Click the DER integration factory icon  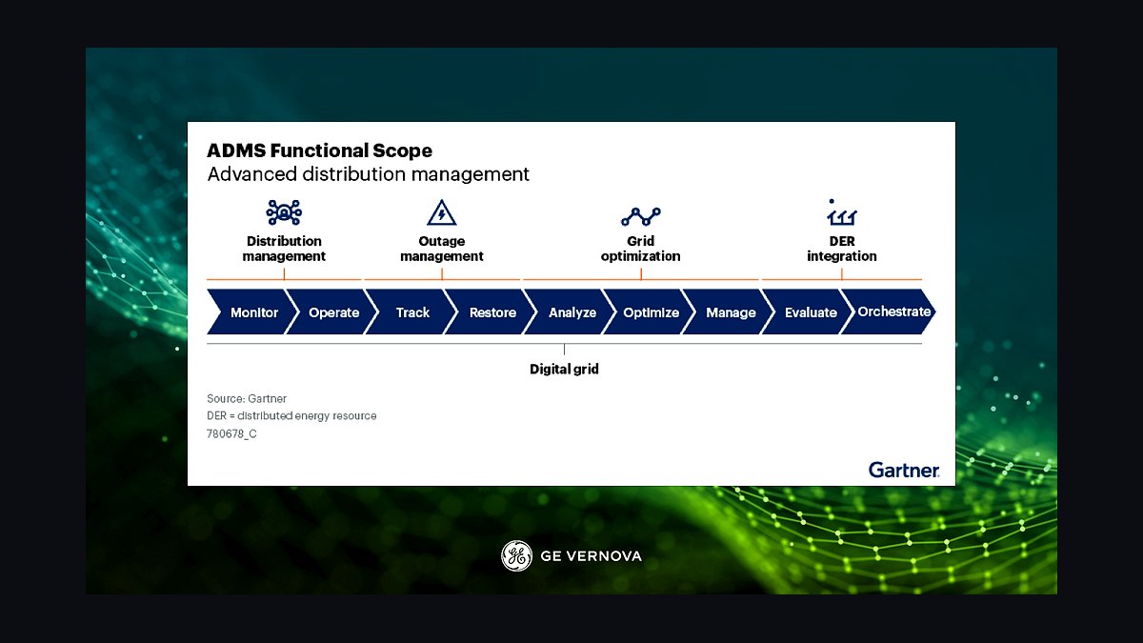pyautogui.click(x=842, y=212)
